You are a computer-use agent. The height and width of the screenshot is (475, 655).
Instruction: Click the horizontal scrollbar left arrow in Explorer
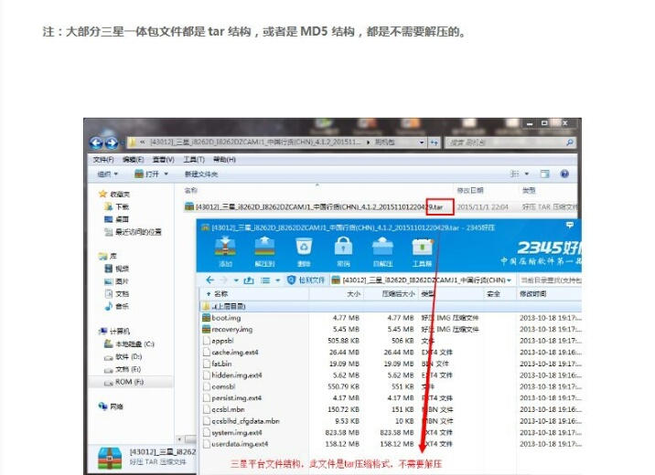click(x=179, y=439)
